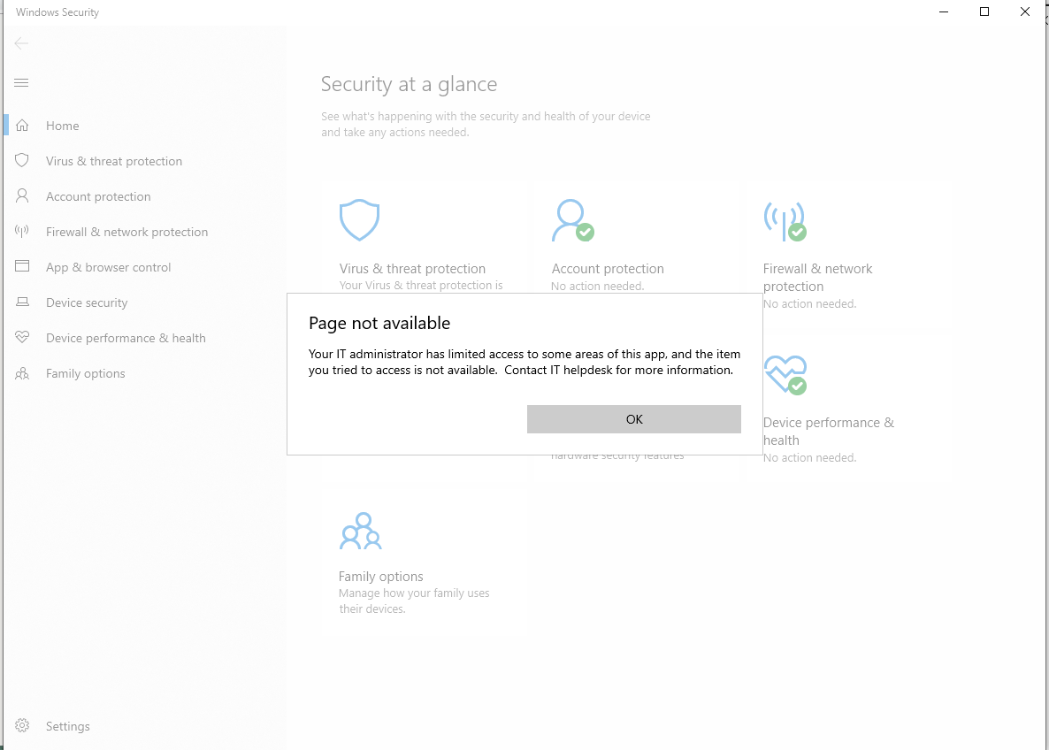
Task: Click the family group icon in sidebar
Action: [x=22, y=373]
